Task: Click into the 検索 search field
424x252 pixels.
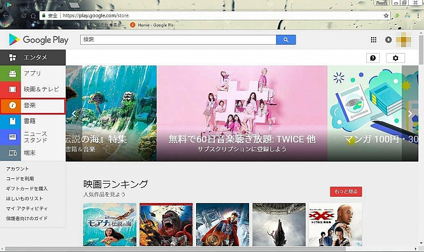Action: [x=178, y=40]
